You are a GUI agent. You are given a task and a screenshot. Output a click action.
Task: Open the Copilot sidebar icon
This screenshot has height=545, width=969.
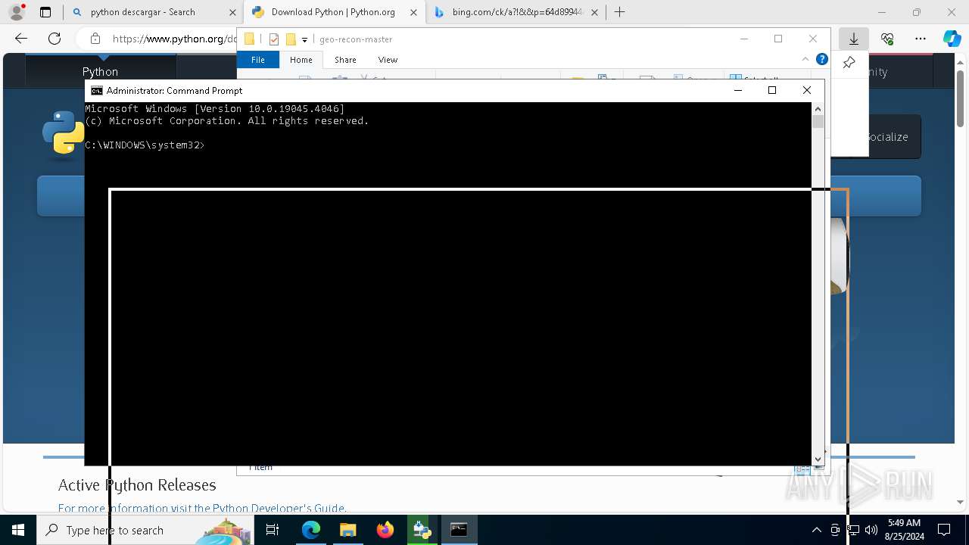click(x=952, y=39)
